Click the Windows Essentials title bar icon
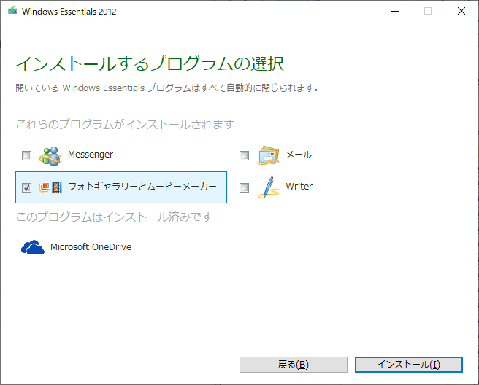Viewport: 479px width, 385px height. tap(12, 11)
